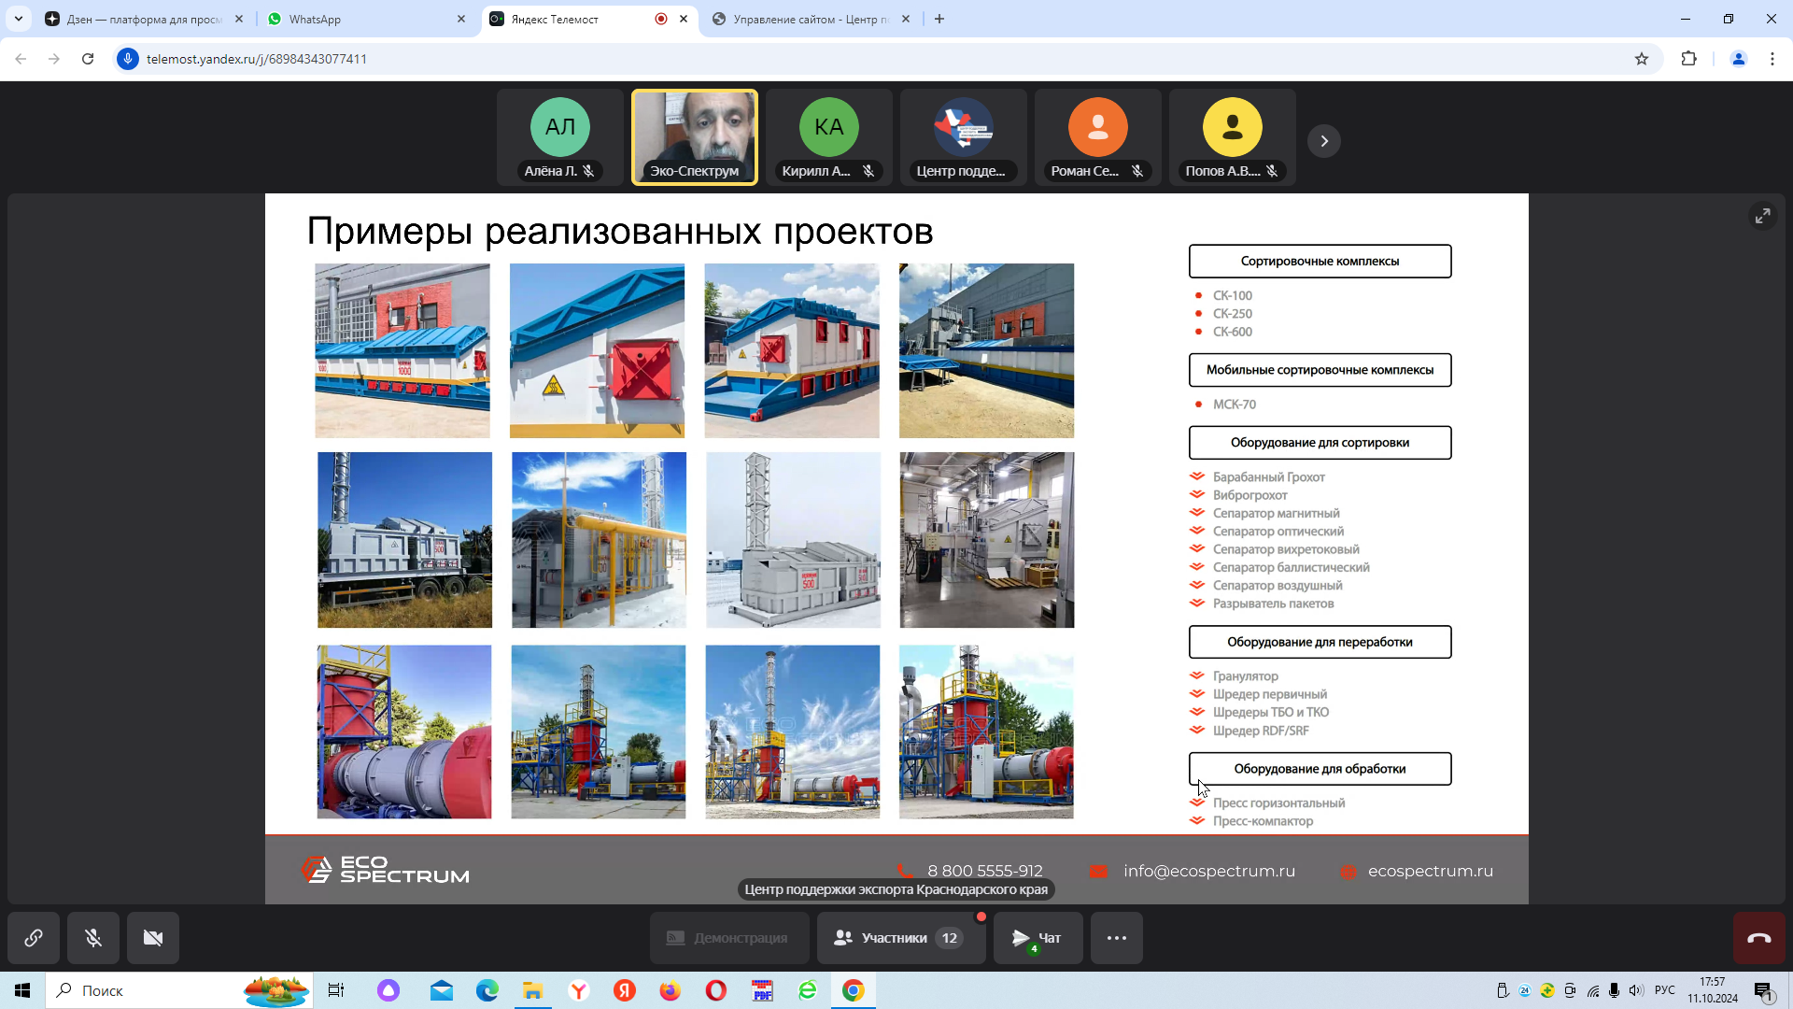Select participant tile Роман Се...
Image resolution: width=1793 pixels, height=1009 pixels.
[x=1098, y=137]
